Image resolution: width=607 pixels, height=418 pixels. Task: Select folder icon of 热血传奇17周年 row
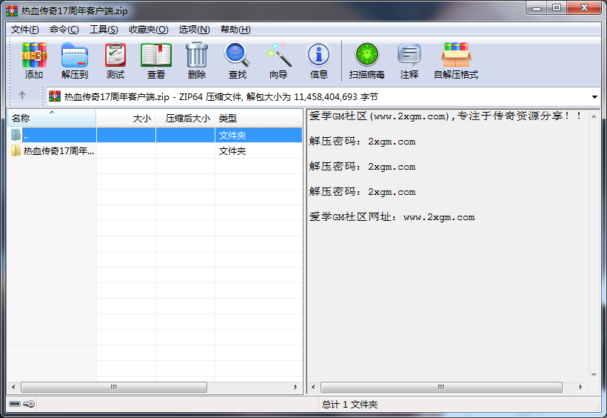point(16,150)
